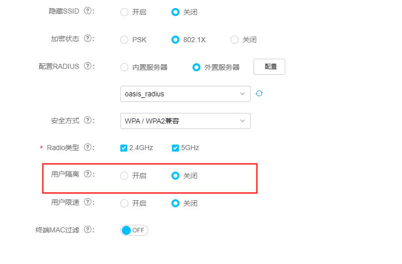
Task: Click refresh icon beside oasis_radius dropdown
Action: [259, 93]
